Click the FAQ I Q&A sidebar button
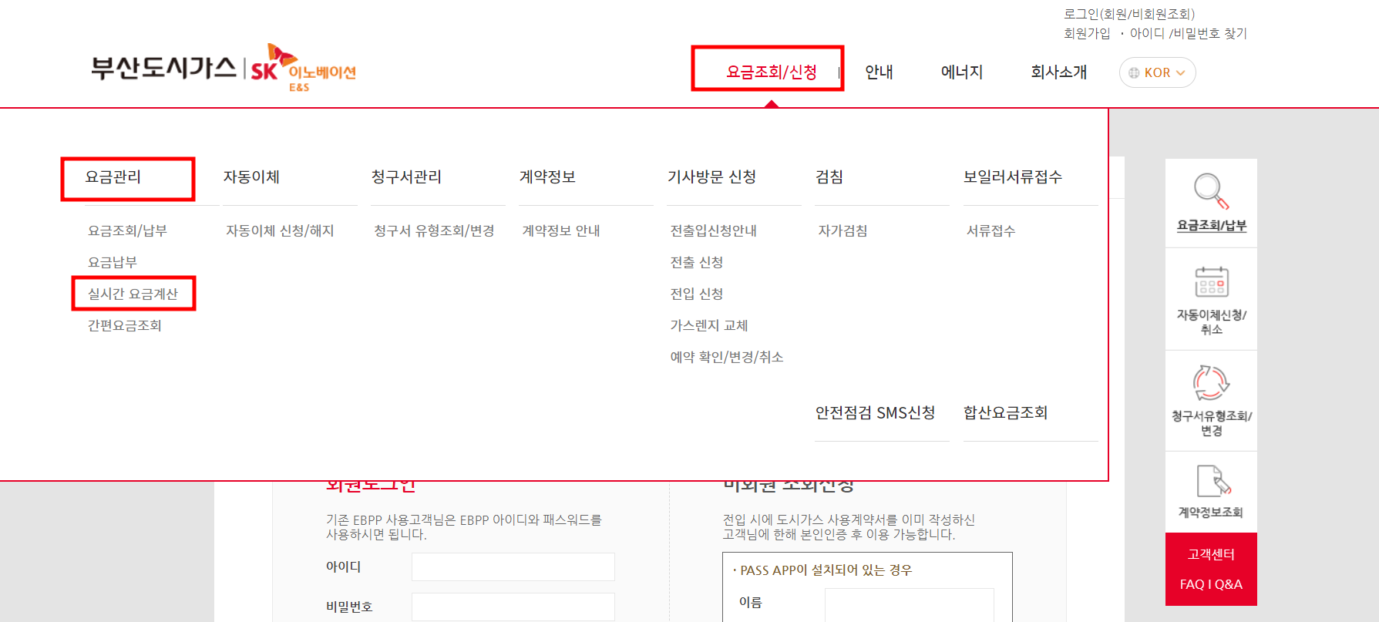The height and width of the screenshot is (622, 1379). pos(1211,584)
